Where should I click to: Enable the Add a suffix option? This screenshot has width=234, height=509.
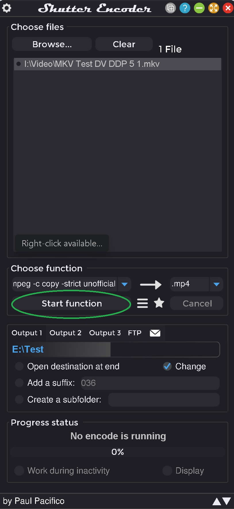coord(19,383)
